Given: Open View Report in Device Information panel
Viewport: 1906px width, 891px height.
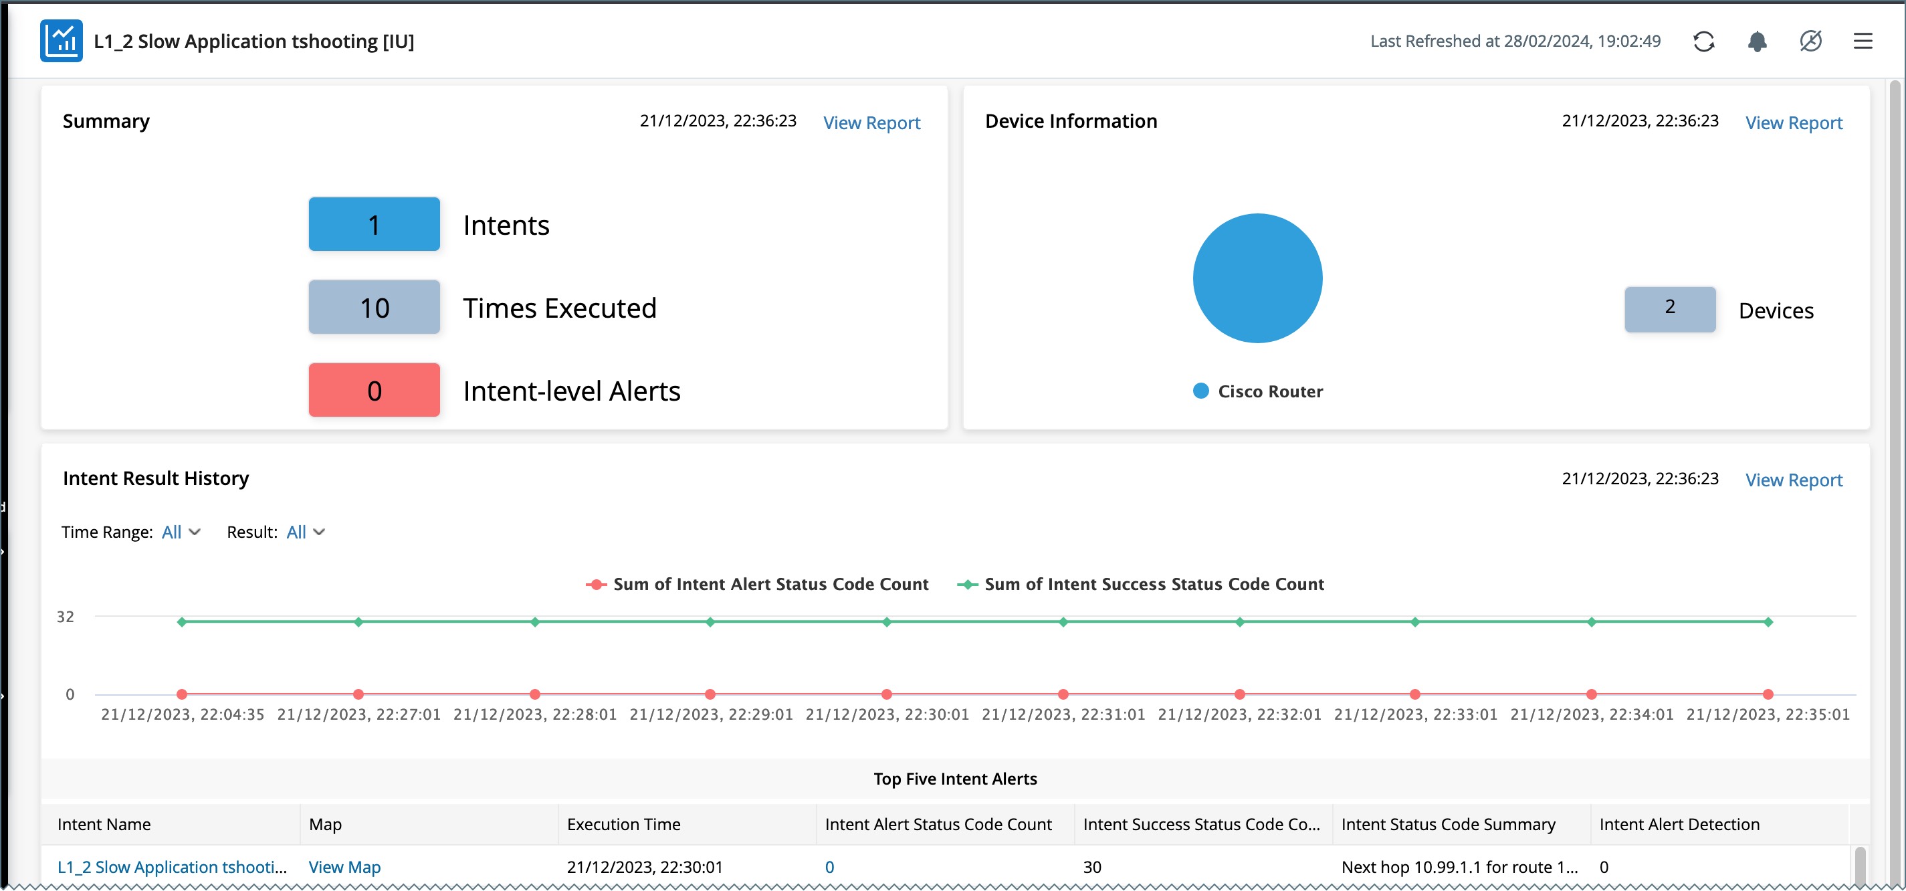Looking at the screenshot, I should click(x=1793, y=123).
